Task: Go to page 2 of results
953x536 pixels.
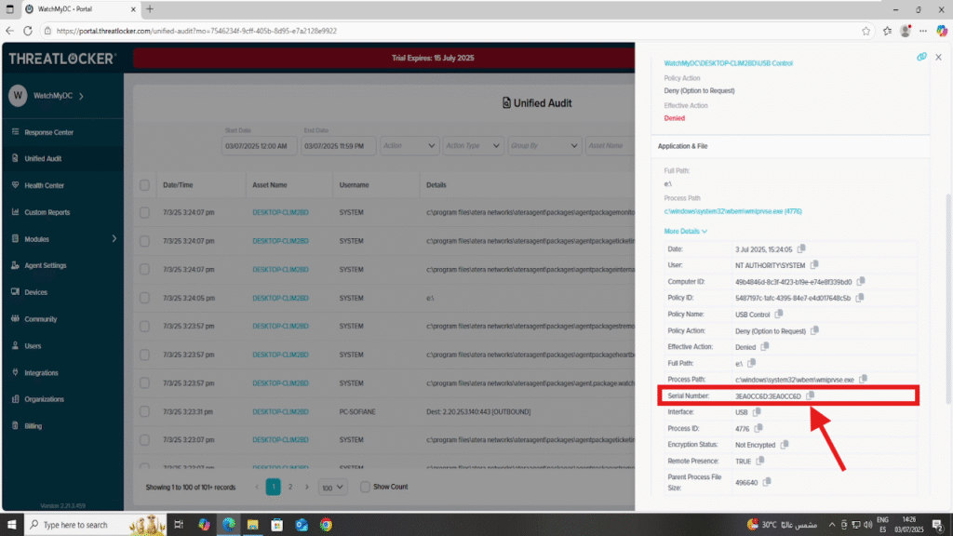Action: [x=290, y=487]
